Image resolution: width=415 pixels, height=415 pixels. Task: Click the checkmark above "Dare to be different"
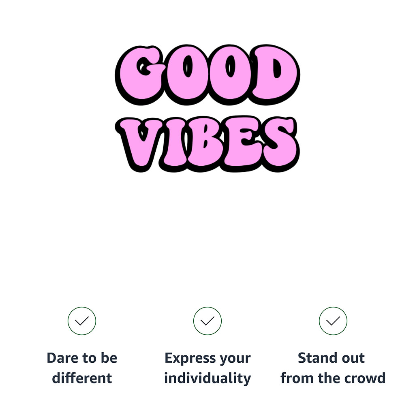point(82,321)
